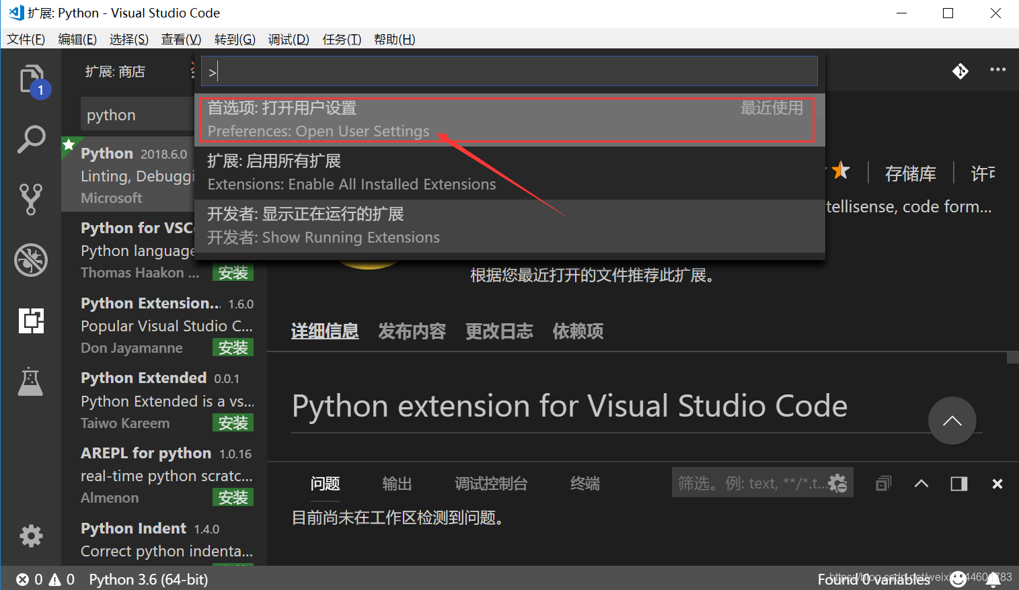Image resolution: width=1019 pixels, height=590 pixels.
Task: Select the AREPL for python 1.0.16 entry
Action: tap(164, 474)
